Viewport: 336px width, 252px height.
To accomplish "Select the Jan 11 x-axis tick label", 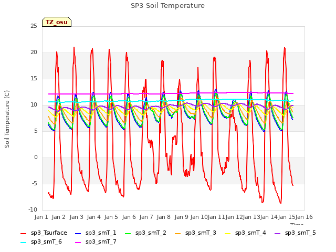I will (x=216, y=217).
